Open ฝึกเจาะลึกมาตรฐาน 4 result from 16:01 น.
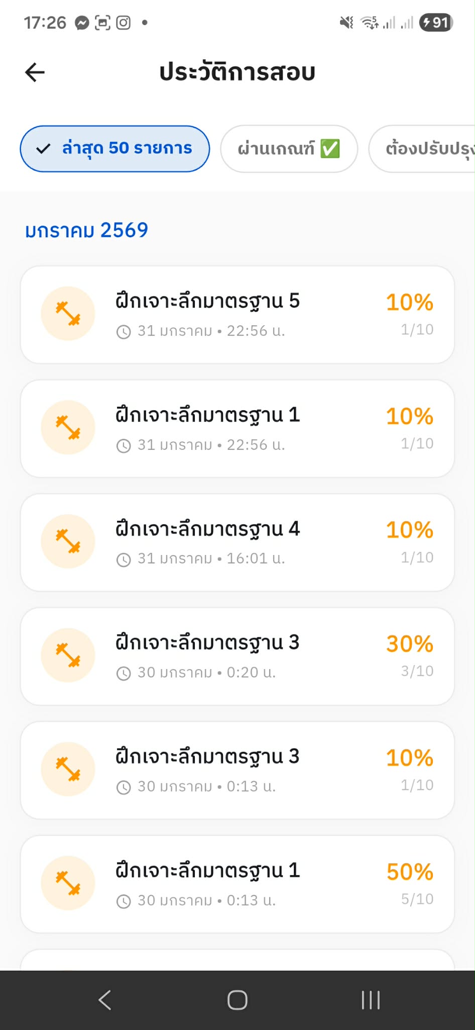475x1030 pixels. (x=207, y=529)
